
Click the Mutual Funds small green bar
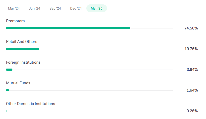click(x=7, y=90)
